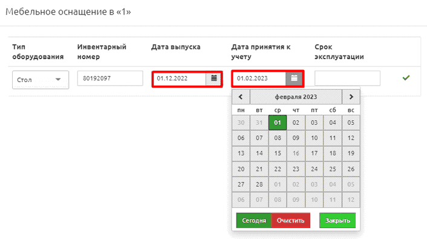Choose day 22 in the calendar

click(x=278, y=169)
